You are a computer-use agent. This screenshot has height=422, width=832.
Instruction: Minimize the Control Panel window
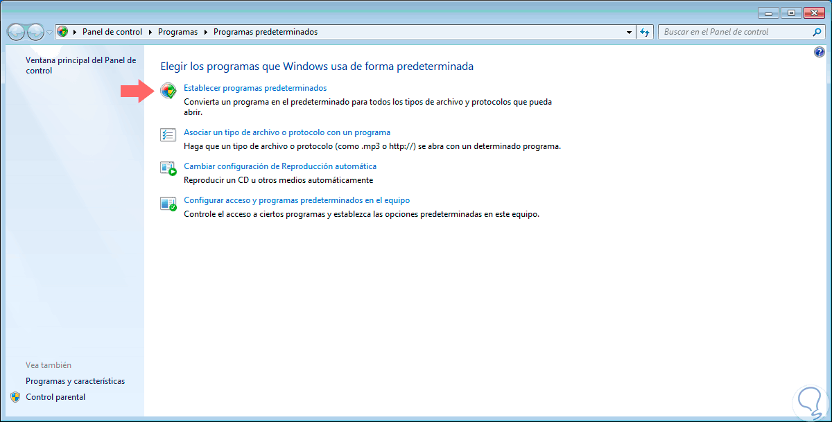(x=768, y=12)
